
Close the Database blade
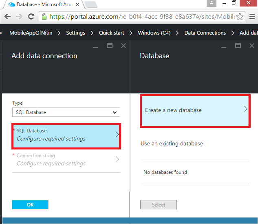click(251, 46)
